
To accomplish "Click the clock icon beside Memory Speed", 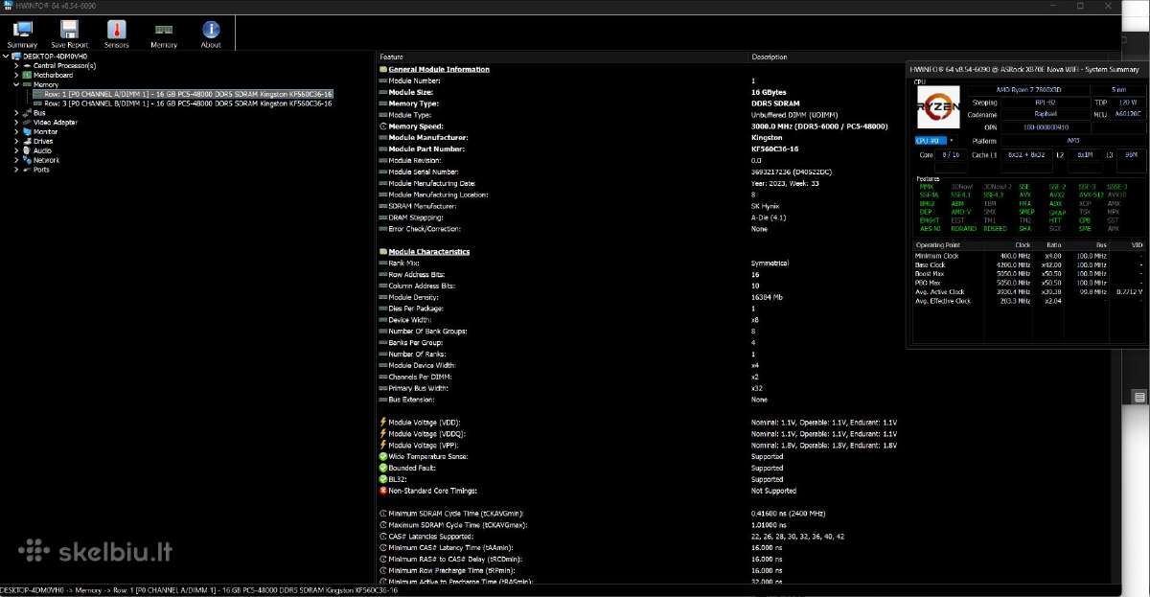I will tap(383, 126).
